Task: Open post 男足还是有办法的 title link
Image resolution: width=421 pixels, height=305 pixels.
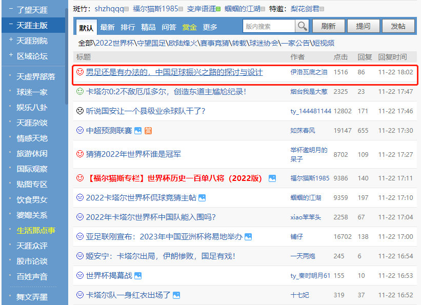Action: point(174,72)
